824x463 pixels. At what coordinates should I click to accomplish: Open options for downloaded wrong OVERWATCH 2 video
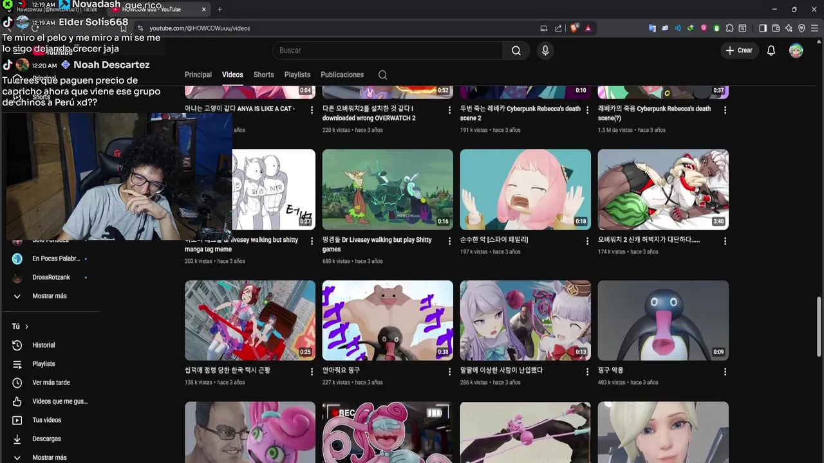pos(449,110)
